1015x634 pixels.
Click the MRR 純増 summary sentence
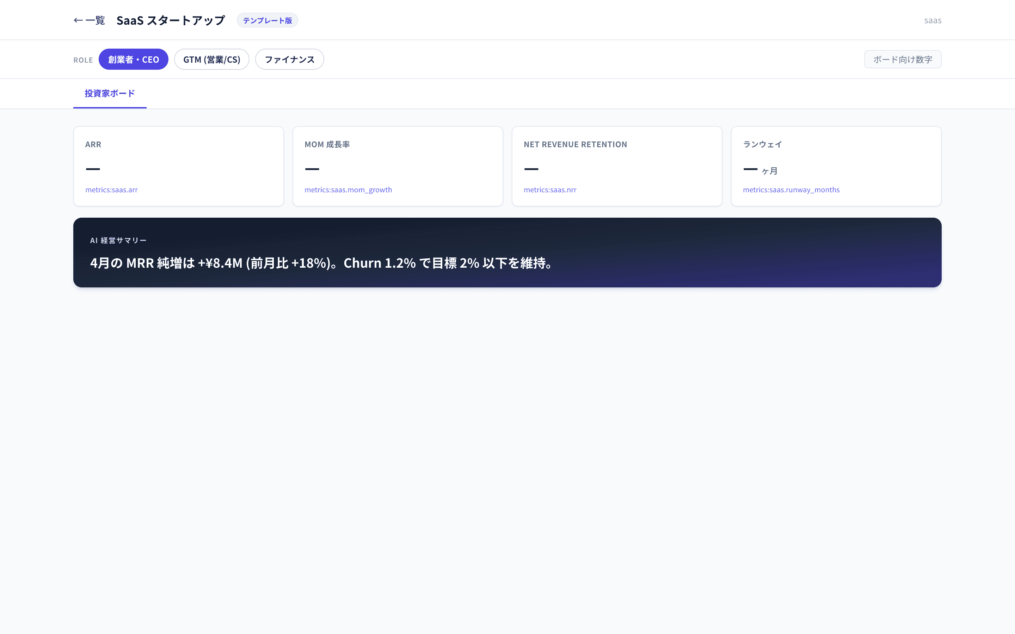(322, 263)
